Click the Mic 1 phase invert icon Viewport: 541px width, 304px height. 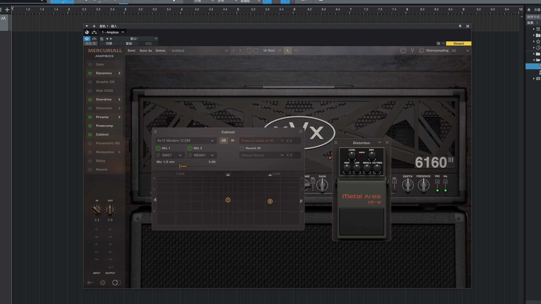coord(158,155)
